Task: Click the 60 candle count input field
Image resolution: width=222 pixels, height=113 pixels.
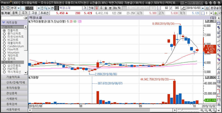Action: tap(165, 8)
